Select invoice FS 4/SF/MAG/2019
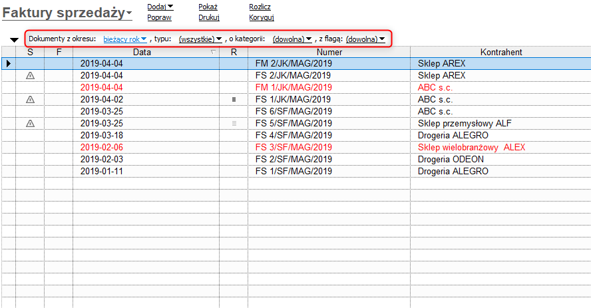The image size is (591, 308). 294,135
